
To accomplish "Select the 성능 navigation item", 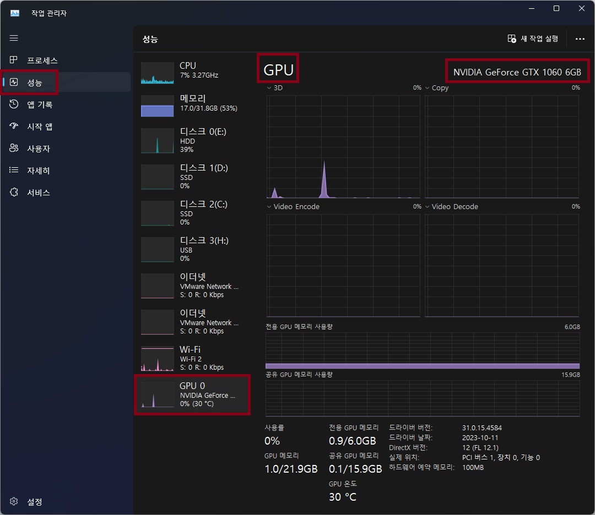I will (66, 82).
